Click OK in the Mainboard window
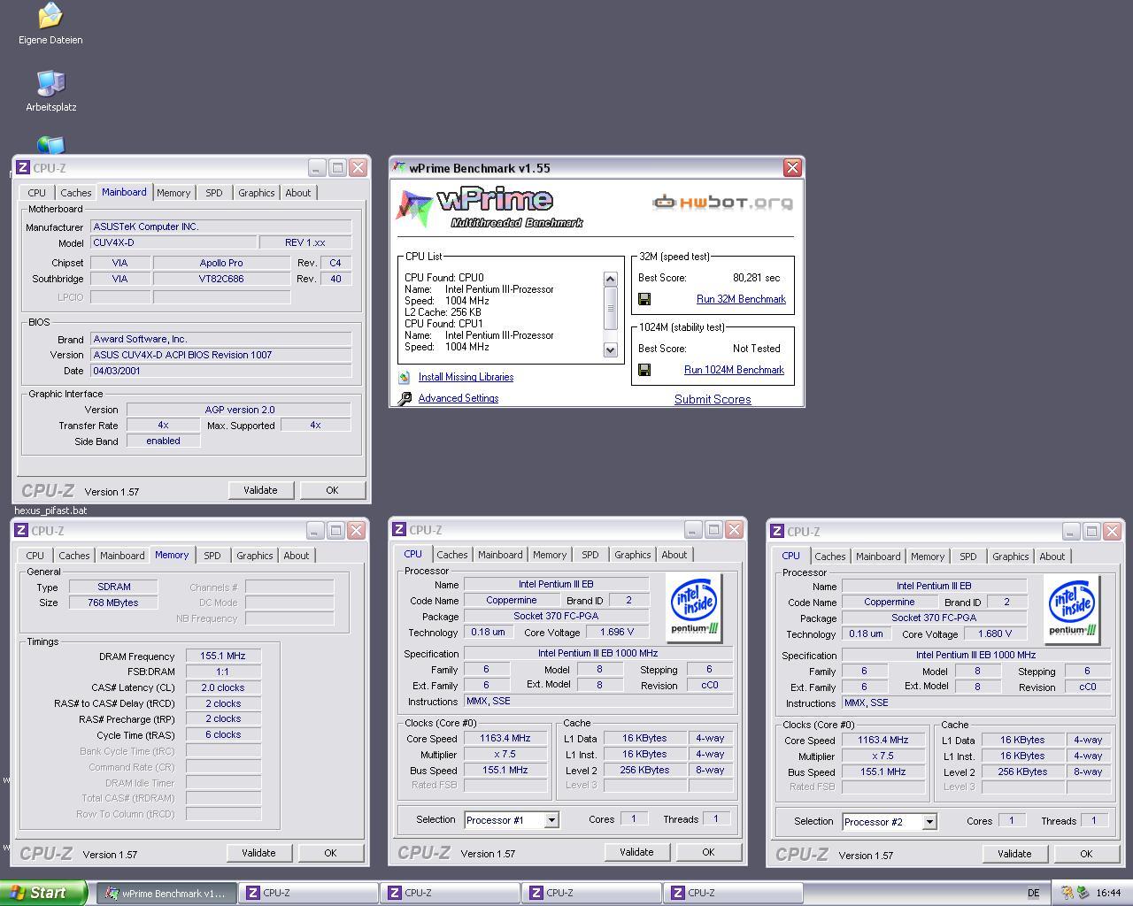Viewport: 1133px width, 906px height. (x=332, y=490)
